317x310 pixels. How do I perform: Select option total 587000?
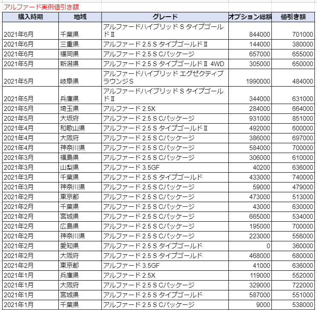click(250, 295)
